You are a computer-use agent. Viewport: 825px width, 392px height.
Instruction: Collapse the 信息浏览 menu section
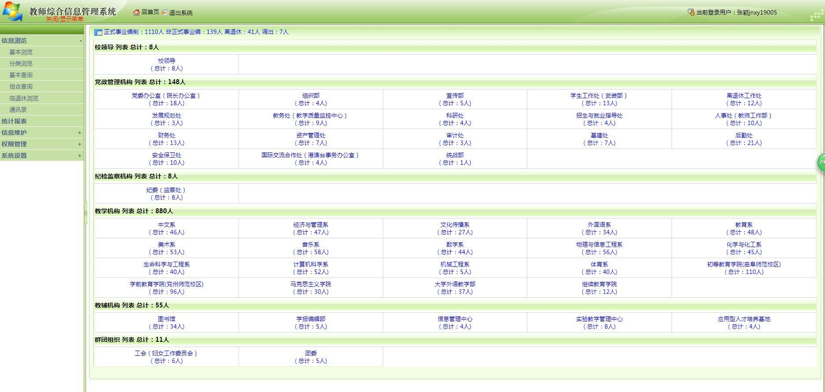80,41
